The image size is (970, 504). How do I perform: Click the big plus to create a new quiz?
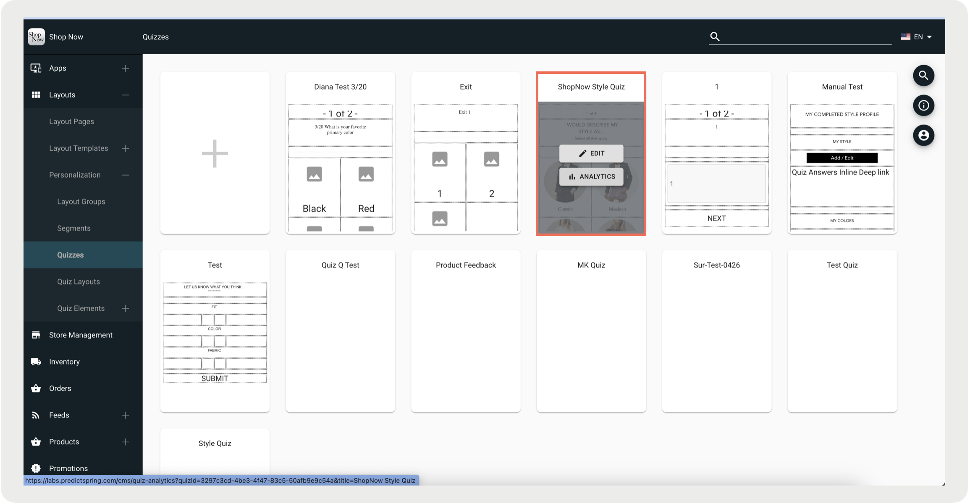click(215, 154)
